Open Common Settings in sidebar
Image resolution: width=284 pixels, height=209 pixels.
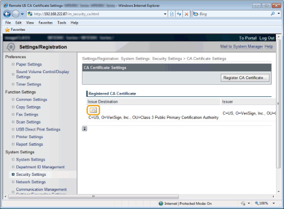[31, 99]
